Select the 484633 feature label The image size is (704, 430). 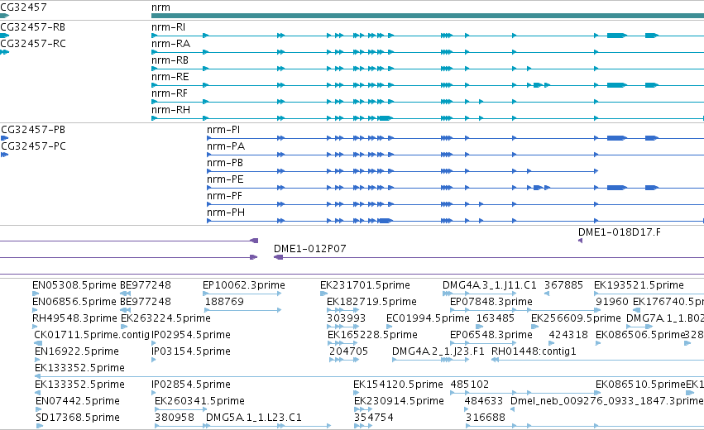[x=484, y=401]
